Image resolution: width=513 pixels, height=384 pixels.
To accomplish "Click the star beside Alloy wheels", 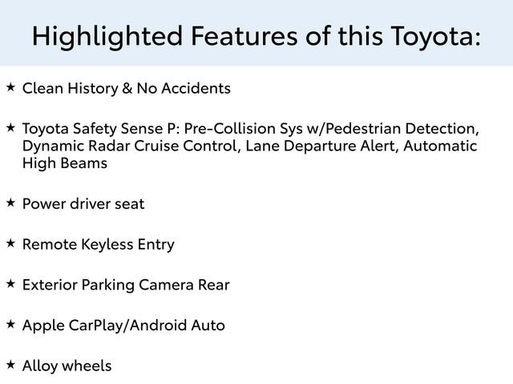I will coord(10,365).
